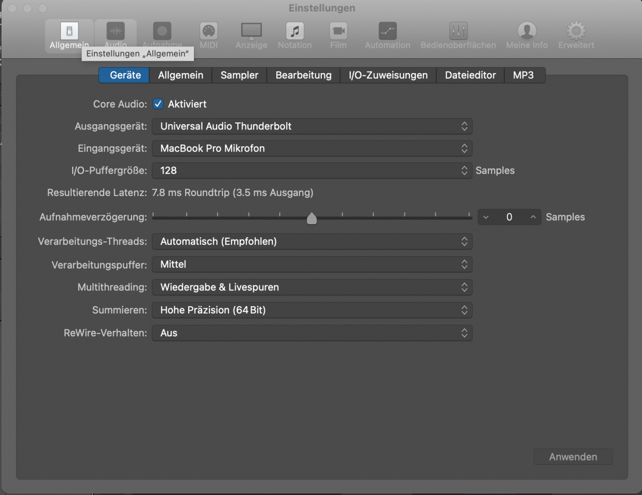Decrease Aufnahmeverzögerung samples with down arrow
The image size is (642, 495).
point(486,217)
